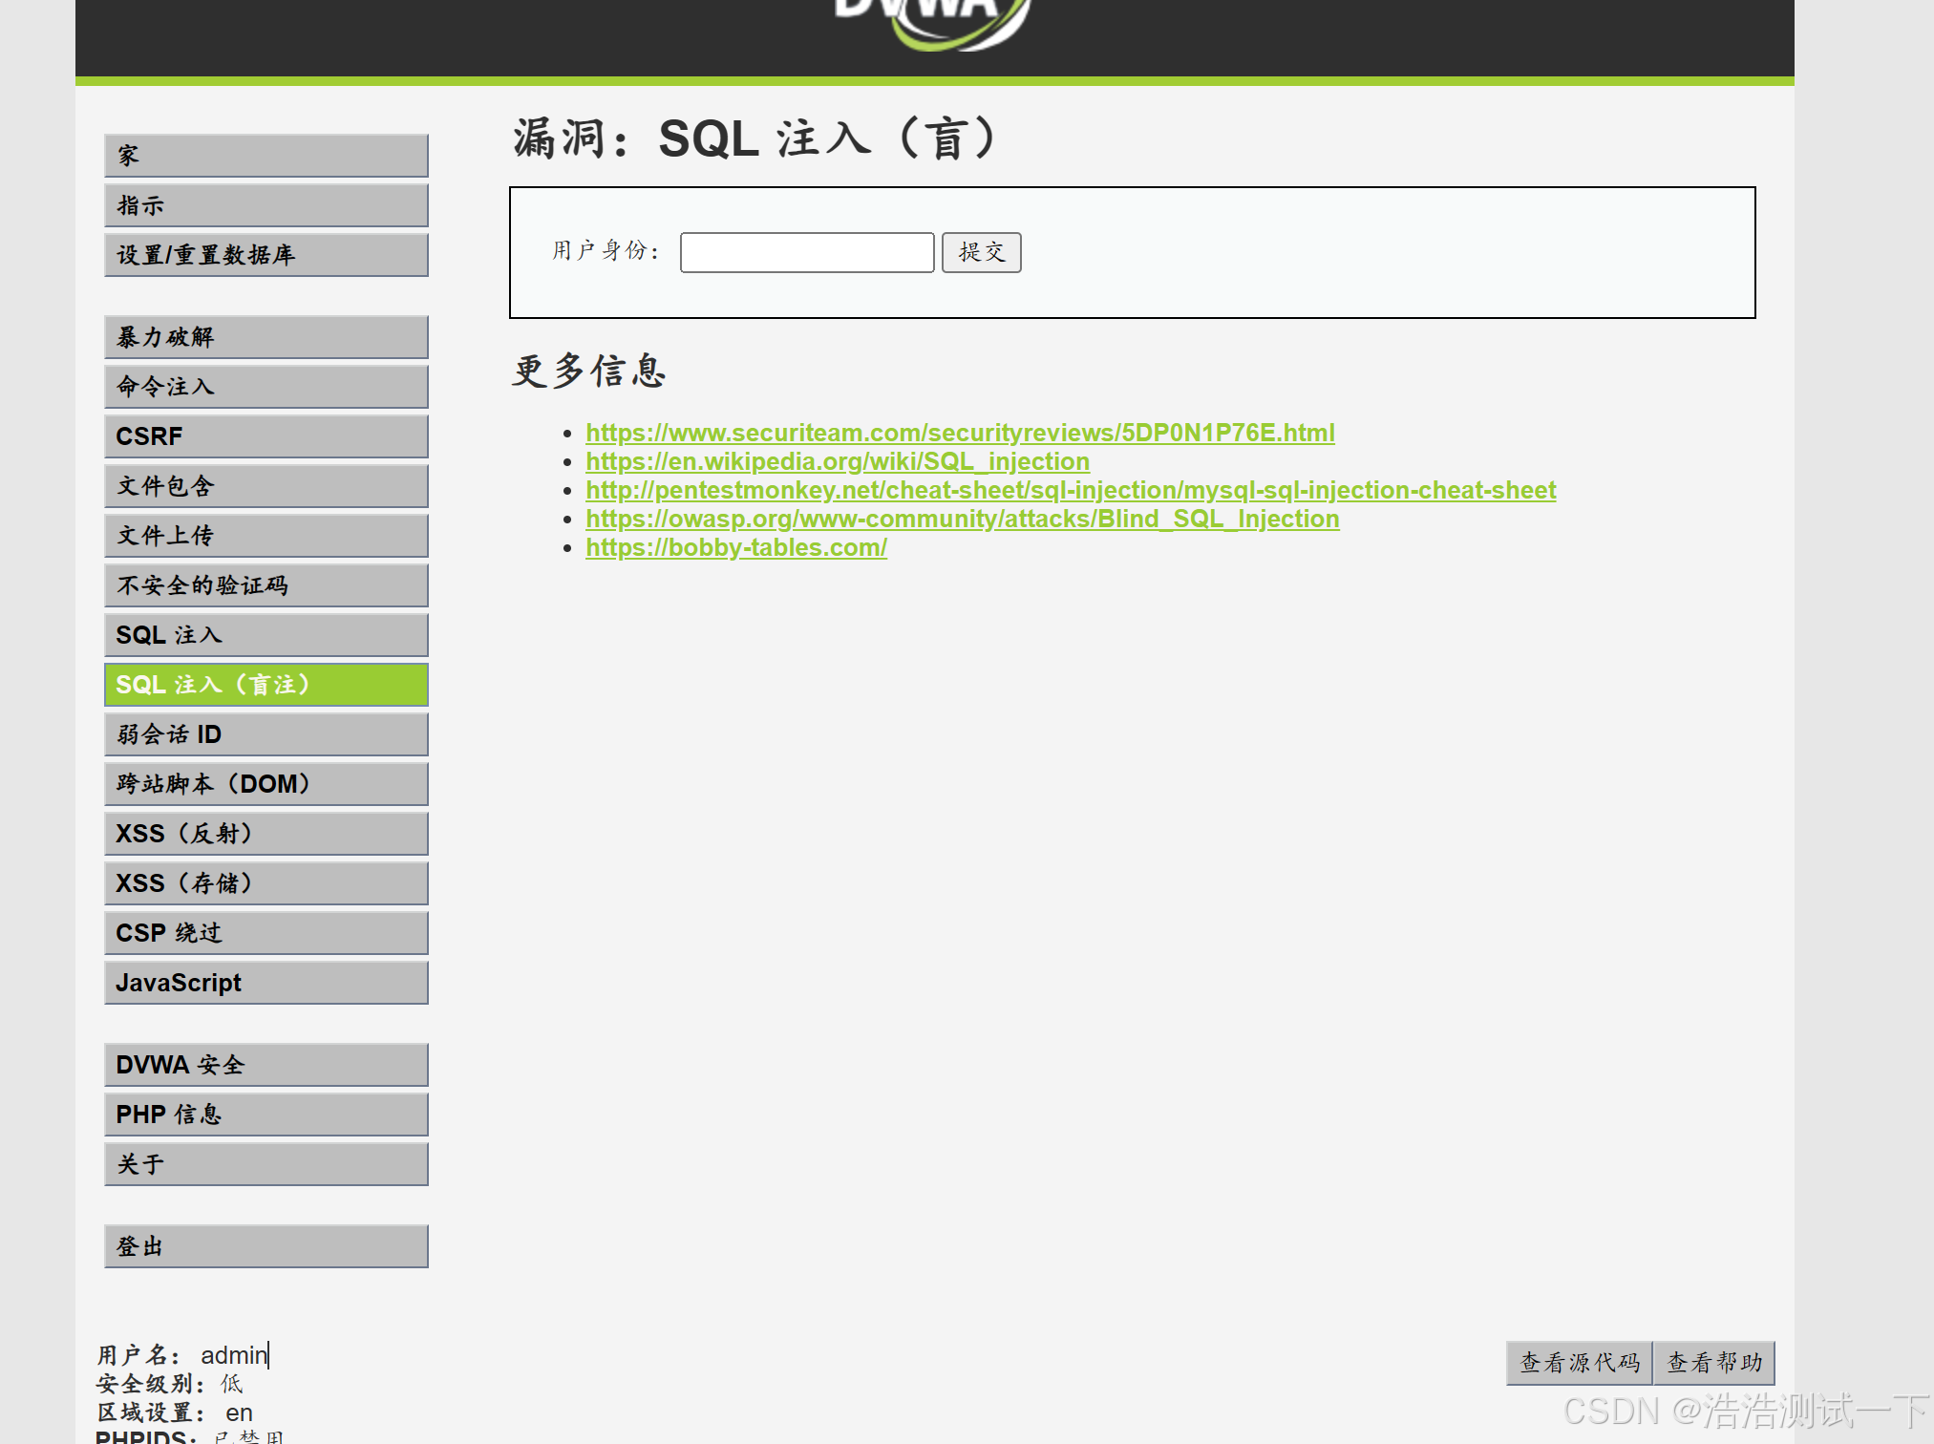1934x1444 pixels.
Task: Open the CSRF menu item
Action: (266, 436)
